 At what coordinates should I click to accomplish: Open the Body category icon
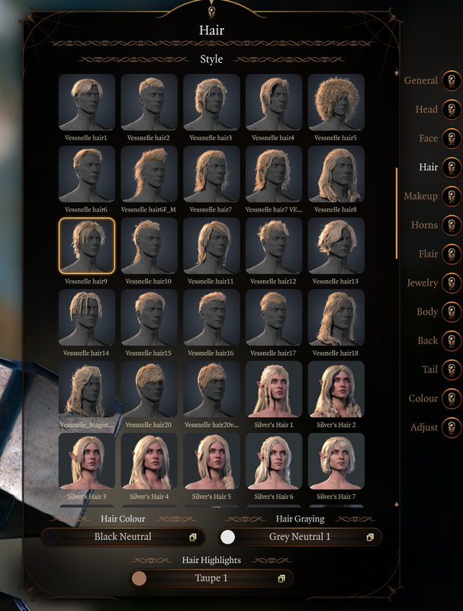(452, 312)
